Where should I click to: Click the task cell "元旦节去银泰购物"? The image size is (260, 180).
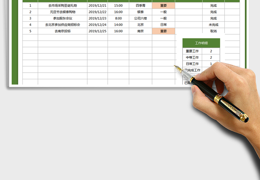point(62,12)
